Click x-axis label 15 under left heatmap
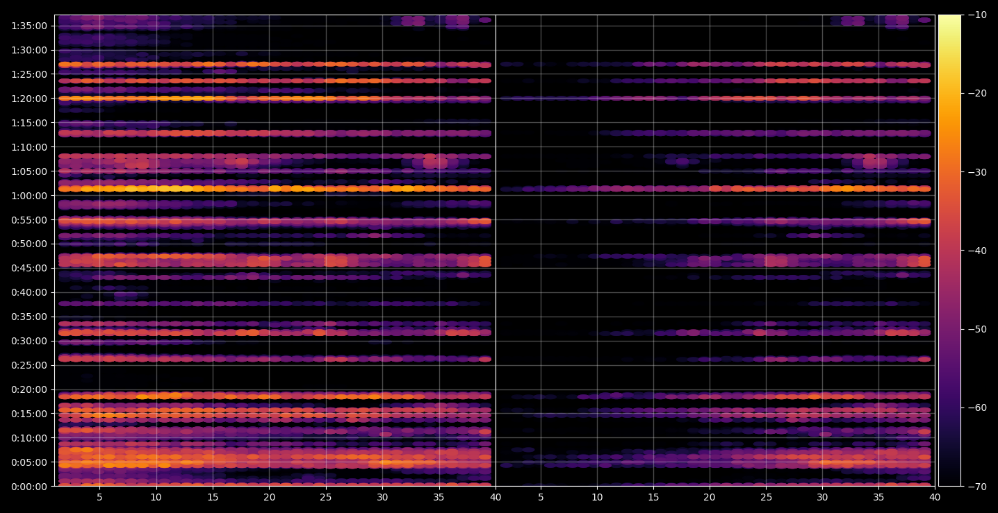The image size is (998, 513). click(x=213, y=498)
